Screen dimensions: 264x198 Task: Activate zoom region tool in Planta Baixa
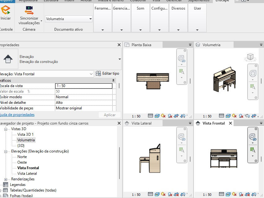[x=181, y=72]
